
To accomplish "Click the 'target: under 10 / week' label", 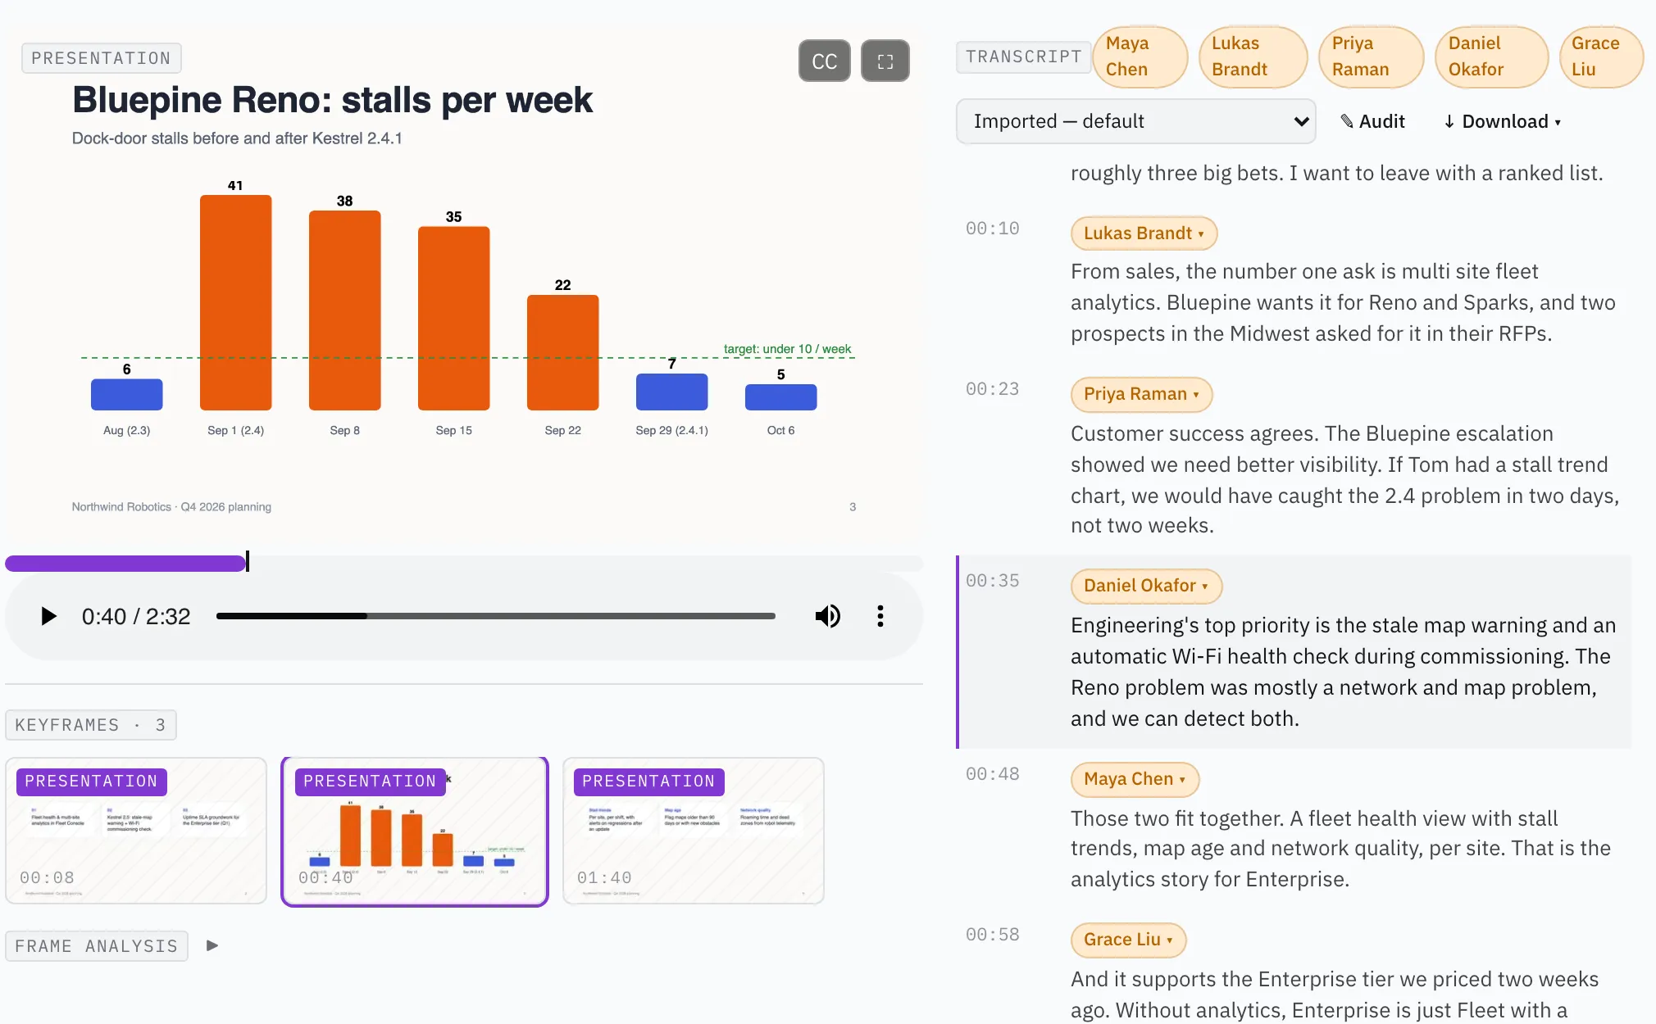I will click(787, 349).
